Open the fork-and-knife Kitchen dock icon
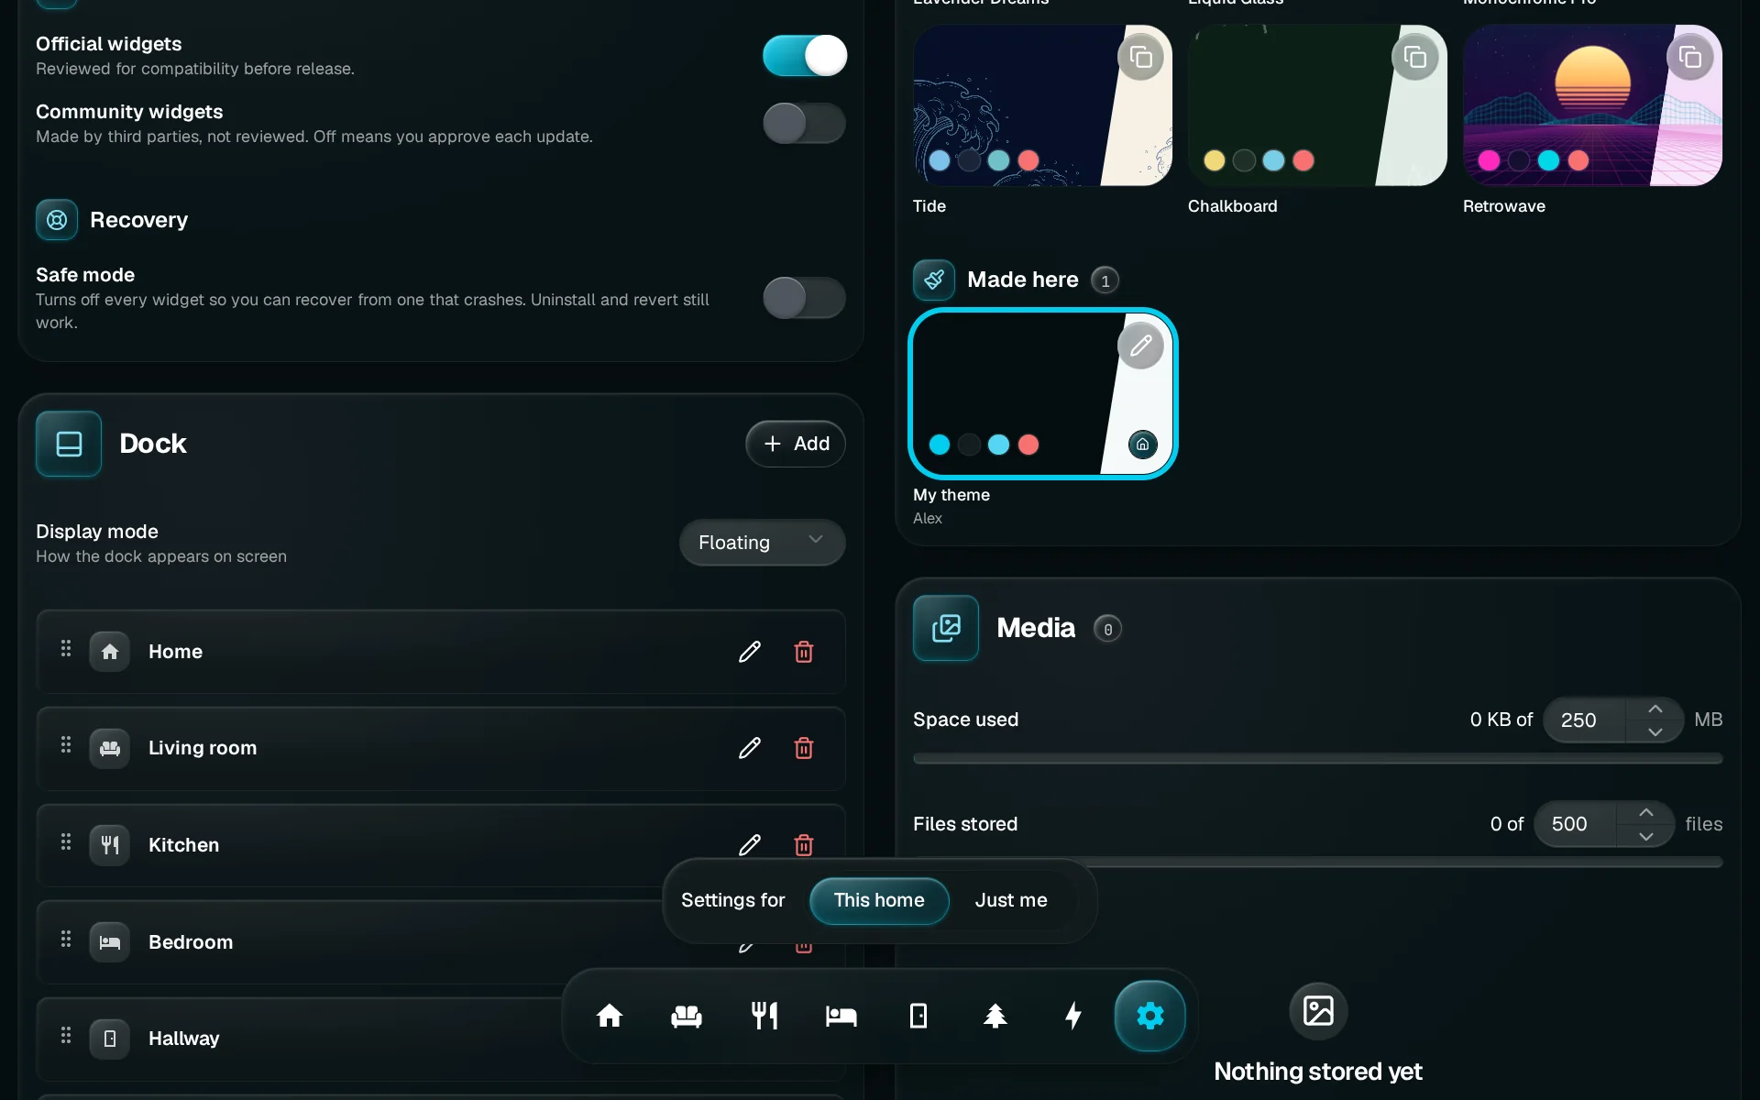Screen dimensions: 1760x1100 pos(764,1016)
